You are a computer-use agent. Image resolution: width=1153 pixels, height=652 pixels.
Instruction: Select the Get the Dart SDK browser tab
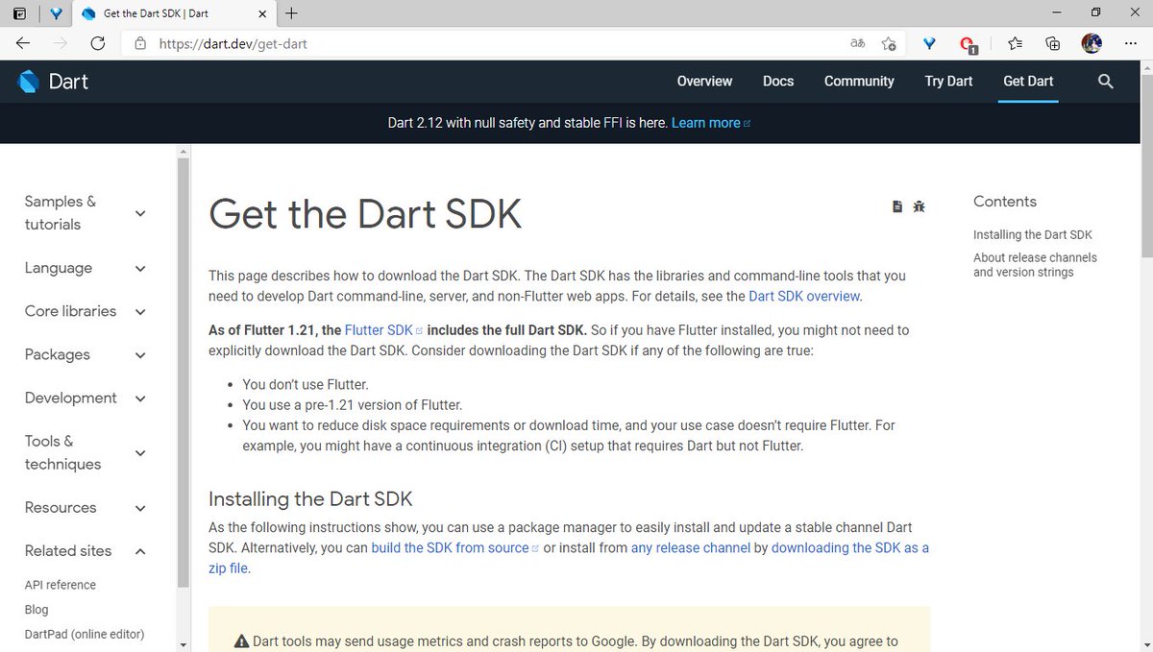click(173, 13)
